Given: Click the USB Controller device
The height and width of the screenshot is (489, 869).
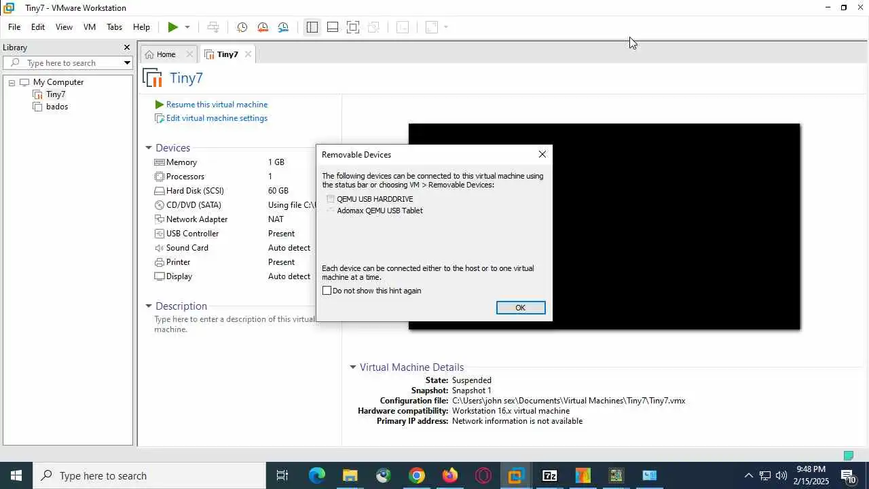Looking at the screenshot, I should tap(191, 234).
